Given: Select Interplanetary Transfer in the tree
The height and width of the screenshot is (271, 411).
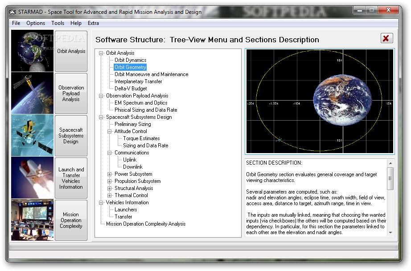Looking at the screenshot, I should click(138, 81).
